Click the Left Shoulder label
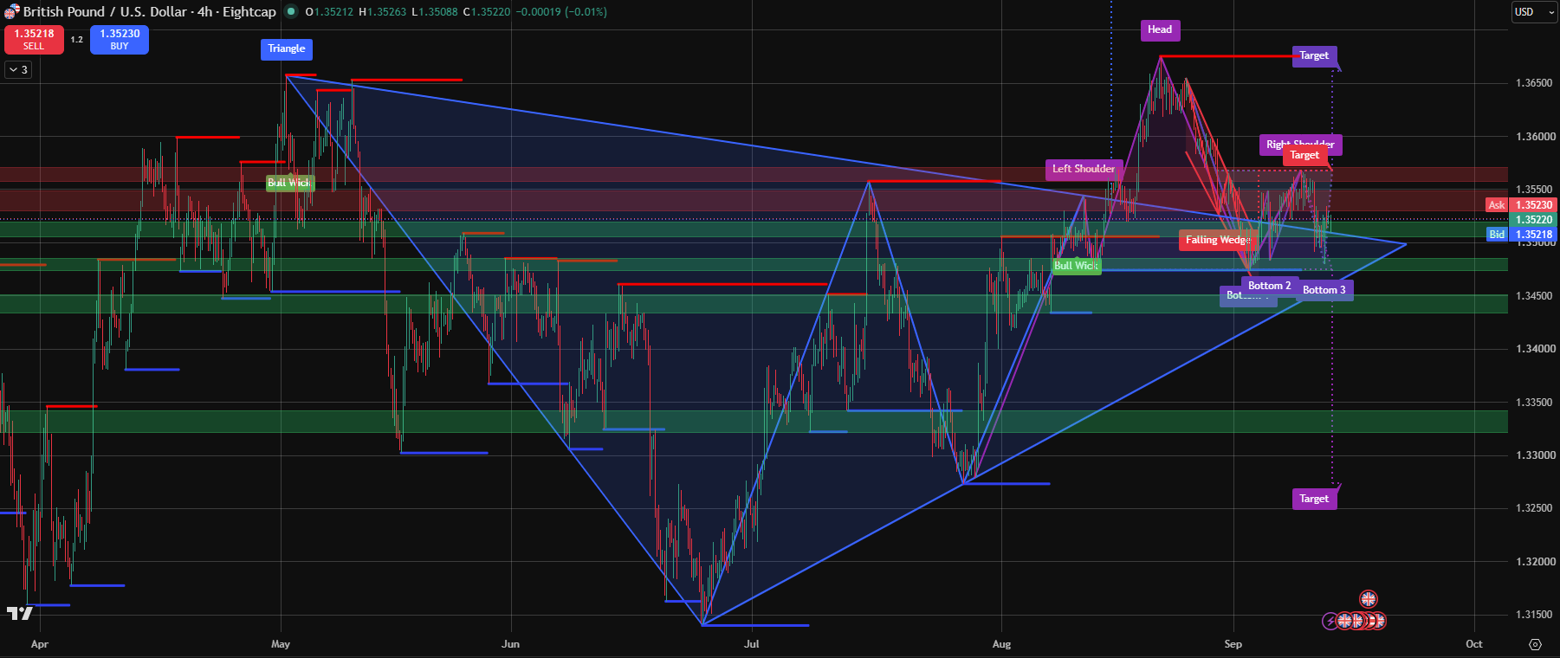 [1084, 170]
